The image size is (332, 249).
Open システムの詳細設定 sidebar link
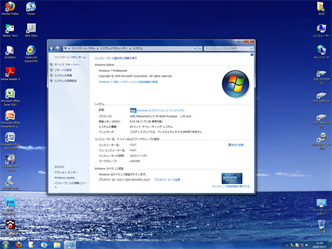tap(66, 81)
